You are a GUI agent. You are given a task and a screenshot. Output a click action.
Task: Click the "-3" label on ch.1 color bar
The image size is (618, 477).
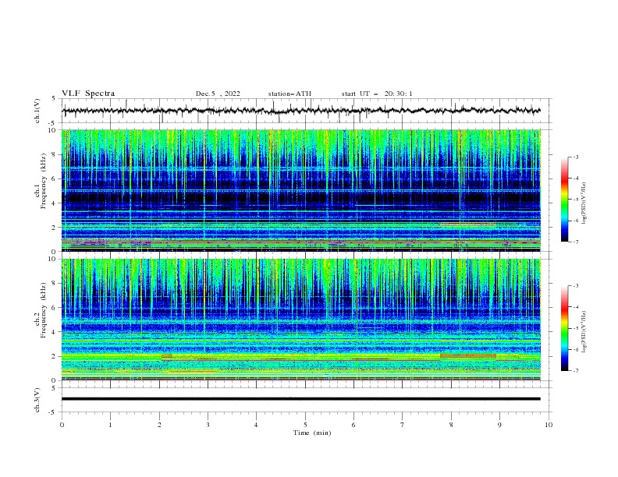click(575, 157)
